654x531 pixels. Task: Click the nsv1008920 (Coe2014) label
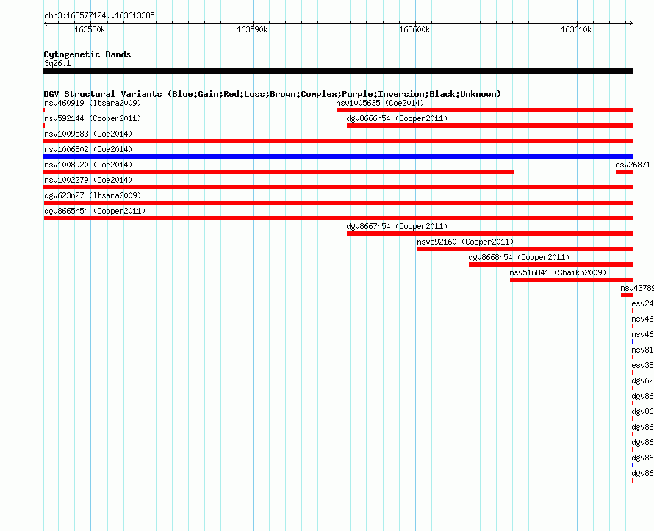click(x=88, y=165)
